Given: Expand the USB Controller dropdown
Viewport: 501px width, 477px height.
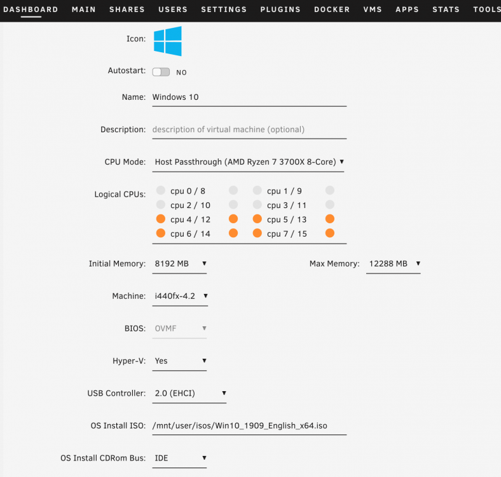Looking at the screenshot, I should click(189, 393).
